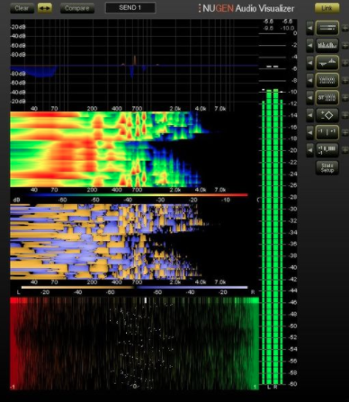The height and width of the screenshot is (402, 349).
Task: Click left arrow beside spectrogram button
Action: coord(310,80)
